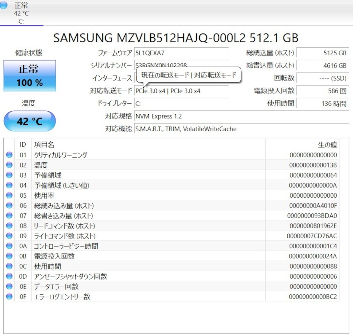Image resolution: width=353 pixels, height=336 pixels.
Task: Click status orb for クリティカルワーニング row
Action: (9, 155)
